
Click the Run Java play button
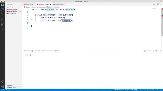[154, 4]
